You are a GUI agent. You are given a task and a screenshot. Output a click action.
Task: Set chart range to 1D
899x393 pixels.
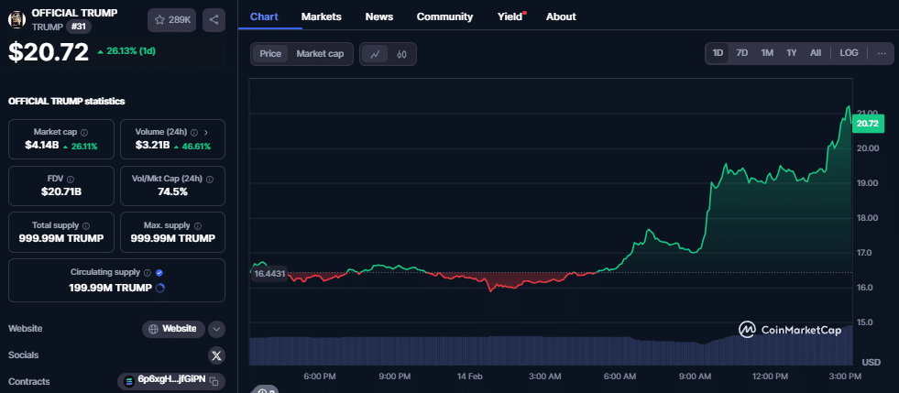pyautogui.click(x=718, y=53)
